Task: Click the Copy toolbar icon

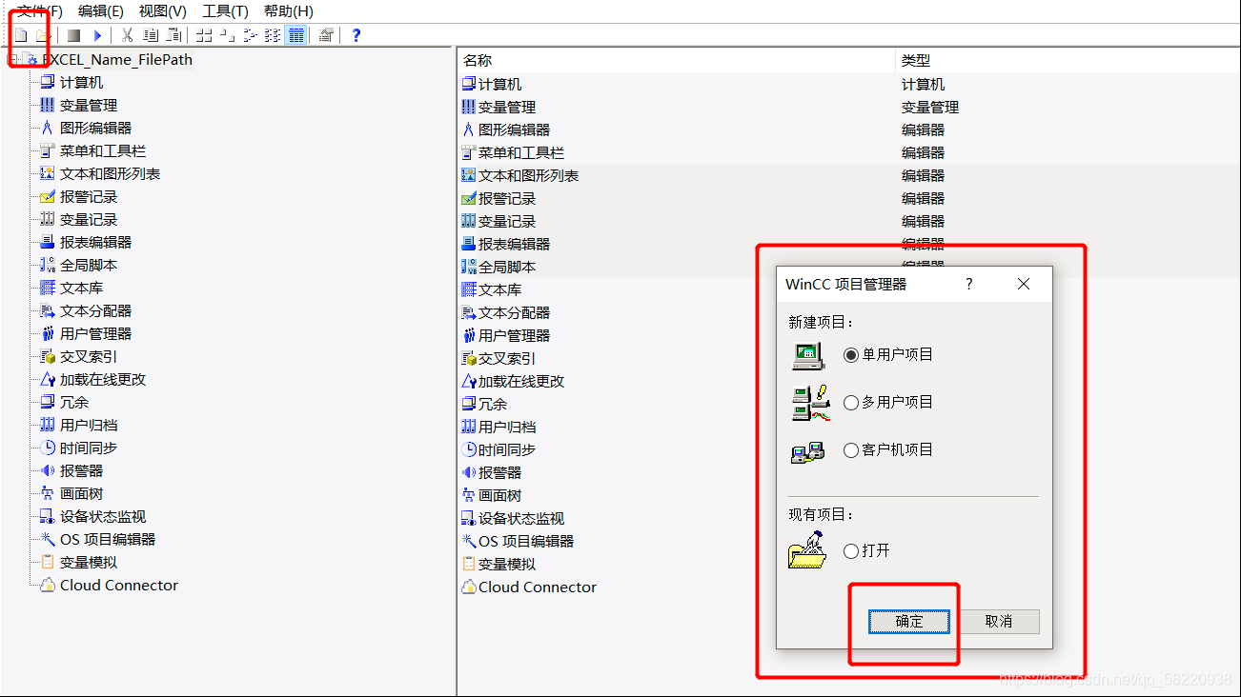Action: click(x=151, y=35)
